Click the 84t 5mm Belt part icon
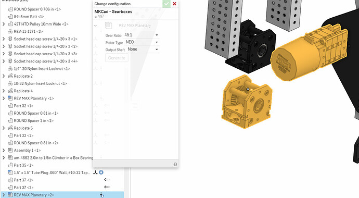The image size is (359, 198). click(x=10, y=17)
